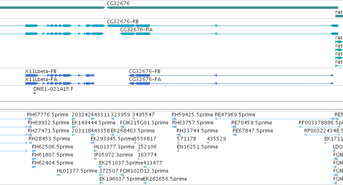The width and height of the screenshot is (343, 185).
Task: Click the 372507 EST label
Action: (109, 171)
